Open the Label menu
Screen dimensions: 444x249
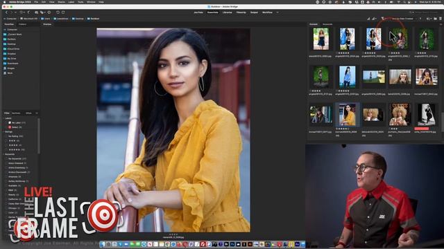point(71,2)
